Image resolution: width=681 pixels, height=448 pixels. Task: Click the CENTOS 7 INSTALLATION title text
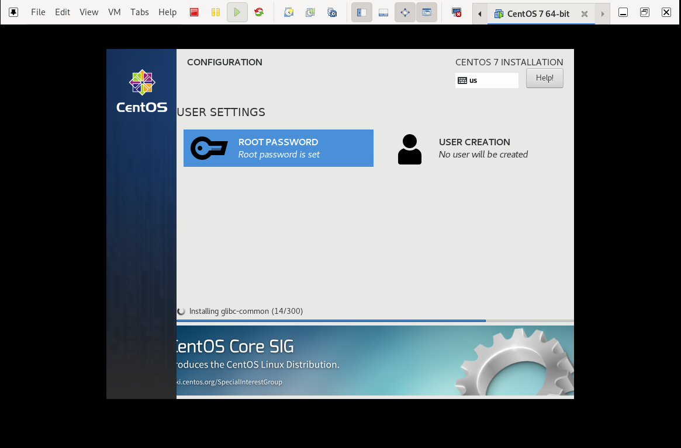point(509,62)
